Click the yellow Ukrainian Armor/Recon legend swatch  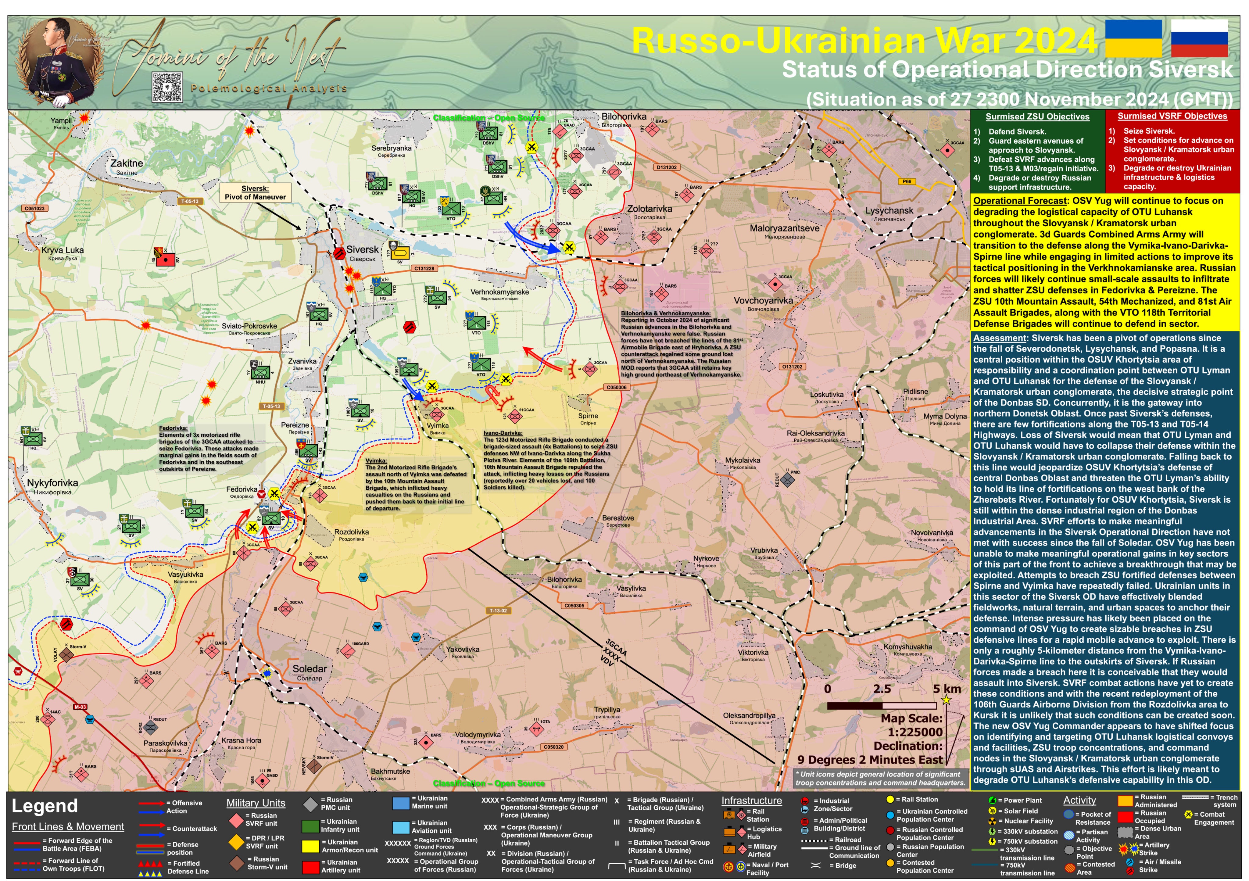coord(310,846)
